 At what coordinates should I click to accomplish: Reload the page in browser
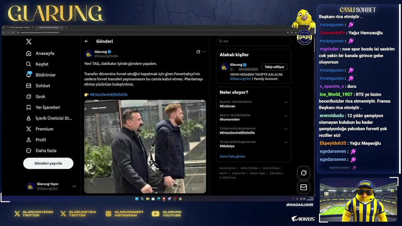pos(13,32)
